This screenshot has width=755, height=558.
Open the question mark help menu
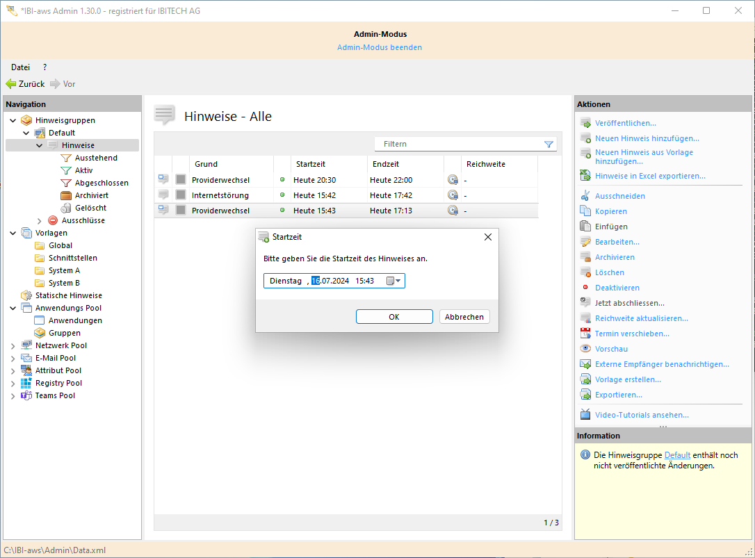click(x=44, y=67)
